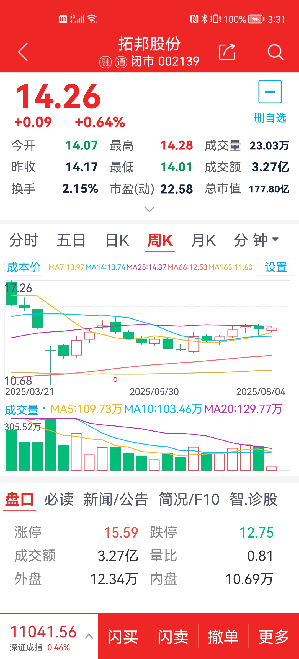The width and height of the screenshot is (299, 659).
Task: Open the 智.诊股 tab
Action: pos(253,500)
